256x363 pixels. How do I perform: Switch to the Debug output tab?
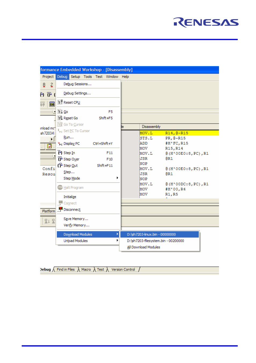coord(46,269)
